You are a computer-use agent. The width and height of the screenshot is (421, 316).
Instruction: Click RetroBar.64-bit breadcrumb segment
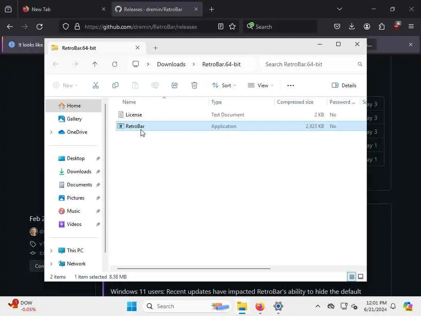[221, 64]
